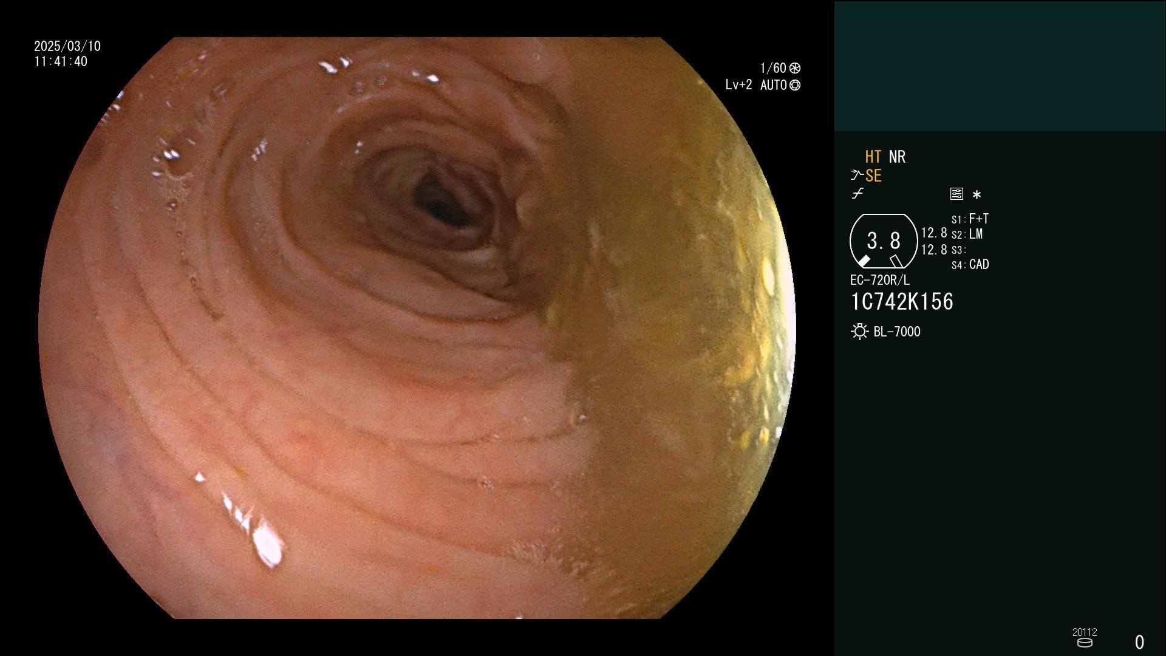
Task: Click the lower 12.8 value
Action: tap(934, 250)
